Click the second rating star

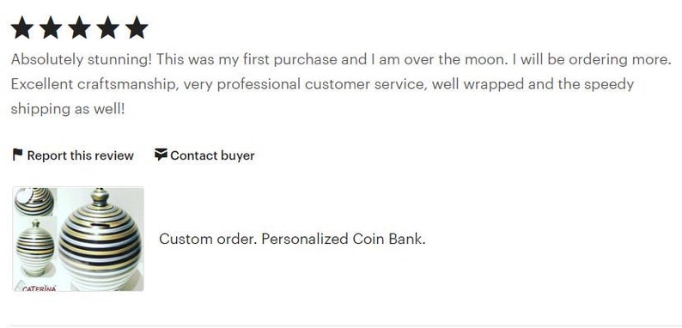point(51,27)
